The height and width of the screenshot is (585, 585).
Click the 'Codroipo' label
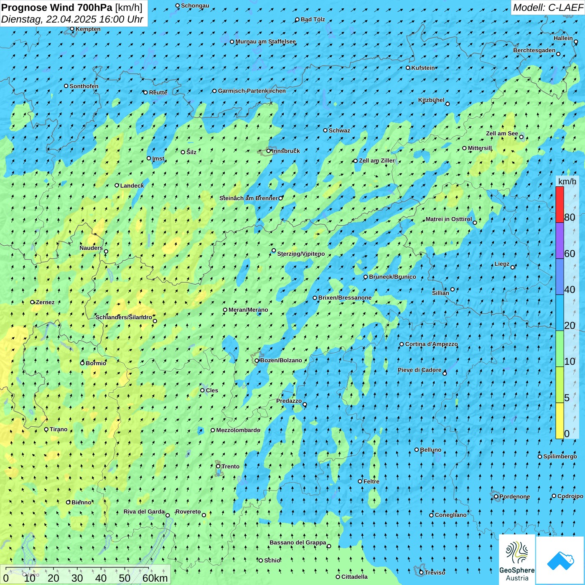(x=570, y=496)
